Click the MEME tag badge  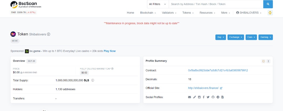pyautogui.click(x=15, y=41)
